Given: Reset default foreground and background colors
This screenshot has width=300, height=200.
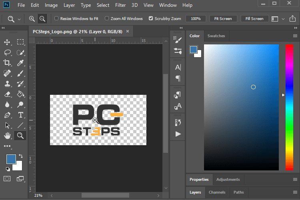Looking at the screenshot, I should 8,169.
